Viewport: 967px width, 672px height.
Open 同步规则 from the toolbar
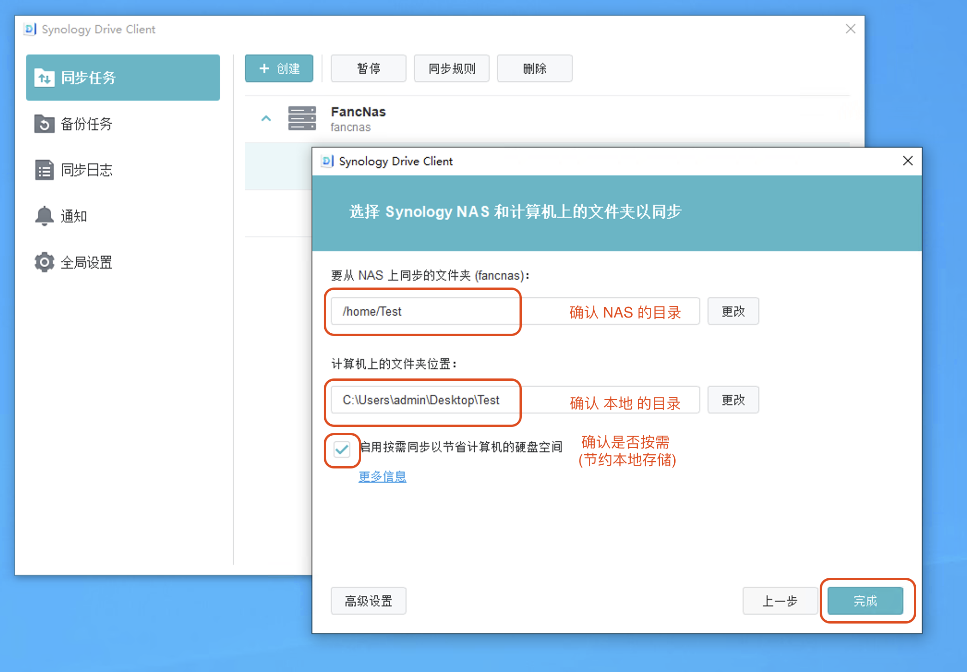pyautogui.click(x=452, y=68)
